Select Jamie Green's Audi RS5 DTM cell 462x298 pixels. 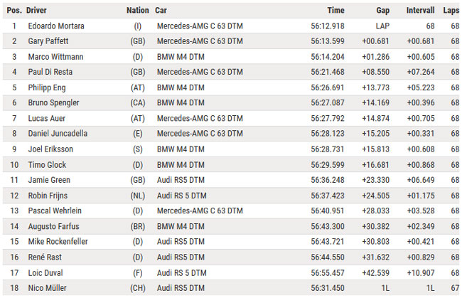tap(181, 180)
